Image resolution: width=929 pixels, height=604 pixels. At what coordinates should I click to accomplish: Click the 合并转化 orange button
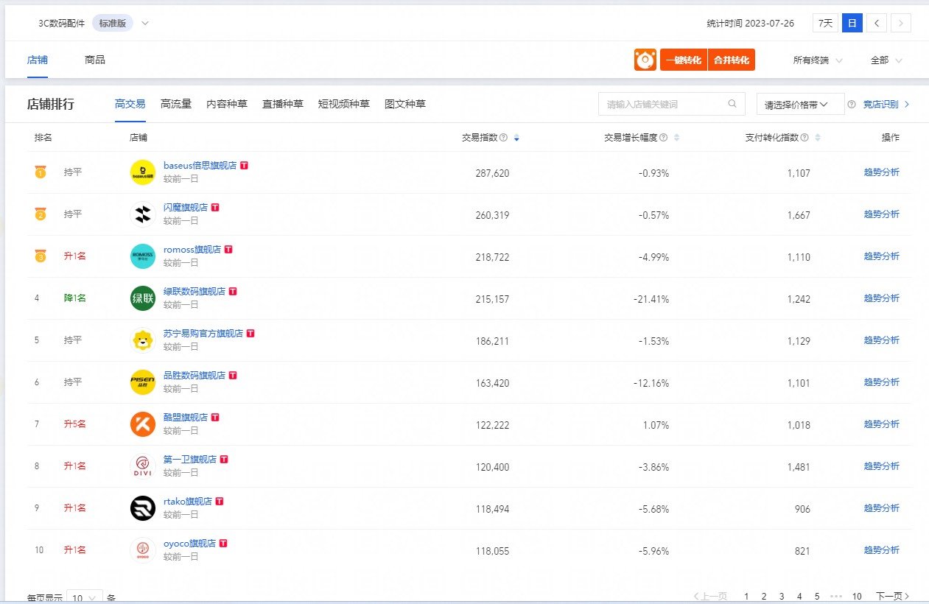point(732,60)
